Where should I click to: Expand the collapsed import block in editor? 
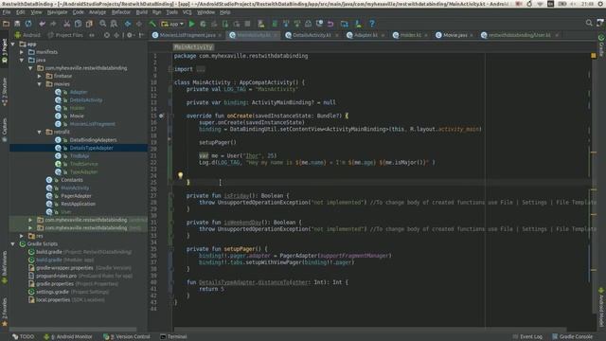click(x=201, y=69)
